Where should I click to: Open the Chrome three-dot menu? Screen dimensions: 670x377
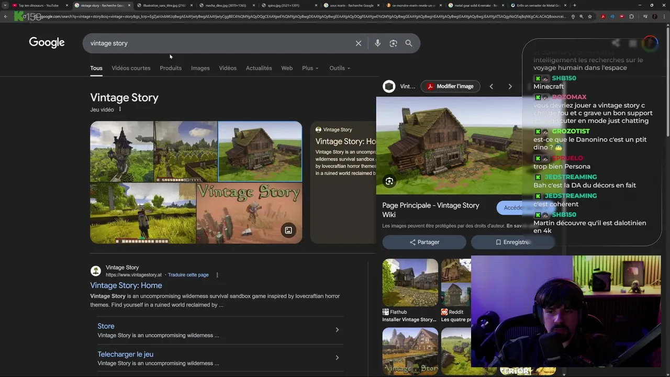pos(665,17)
